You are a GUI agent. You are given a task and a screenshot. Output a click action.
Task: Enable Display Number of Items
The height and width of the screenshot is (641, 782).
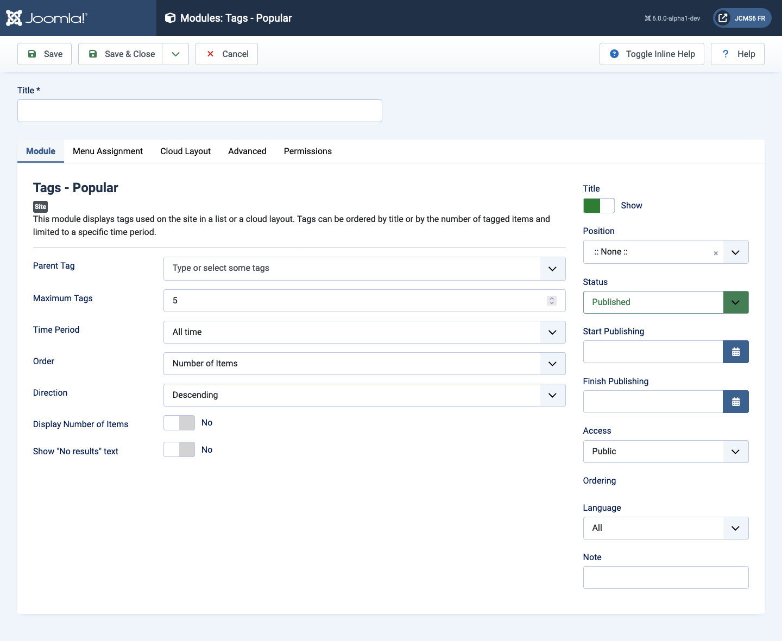point(179,423)
